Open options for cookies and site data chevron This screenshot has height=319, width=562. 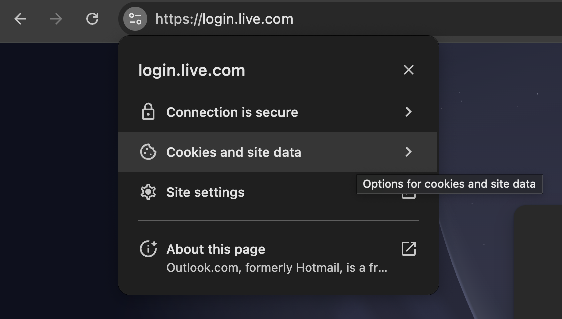[408, 152]
